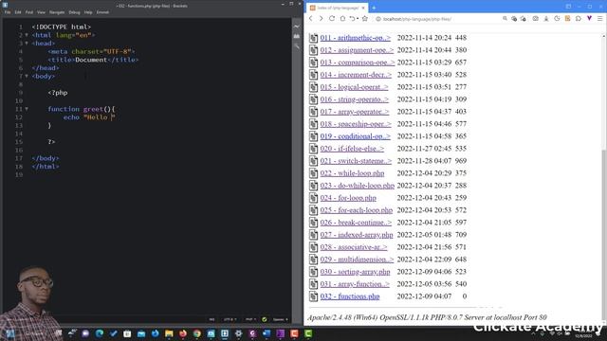The width and height of the screenshot is (607, 341).
Task: Open Microsoft Edge from the taskbar
Action: [x=100, y=333]
